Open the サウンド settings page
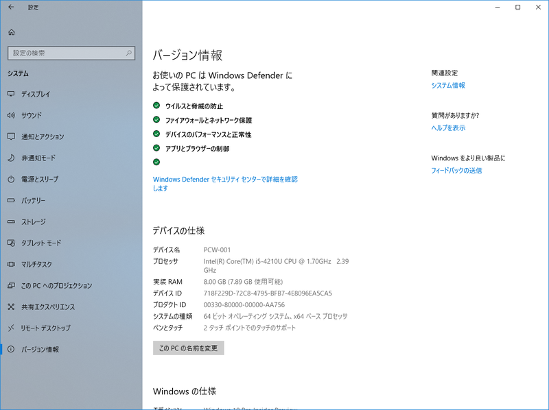Screen dimensions: 549x410 click(71, 115)
